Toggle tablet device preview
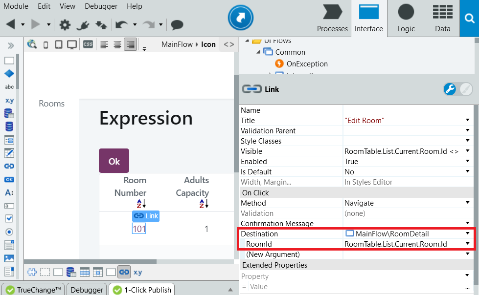479x295 pixels. point(59,44)
